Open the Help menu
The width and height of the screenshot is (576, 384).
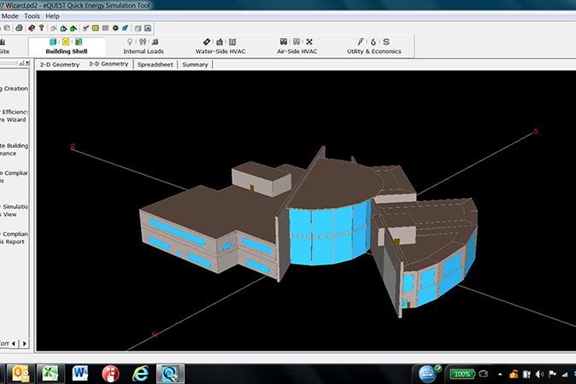coord(53,15)
